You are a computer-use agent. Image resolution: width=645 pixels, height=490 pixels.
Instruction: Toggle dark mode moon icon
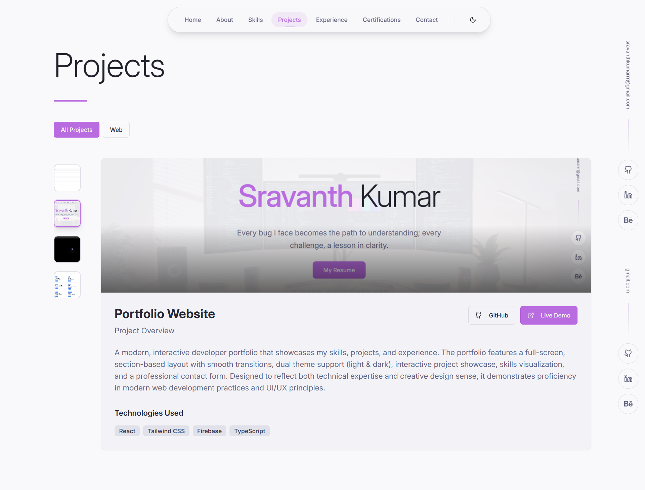(473, 20)
